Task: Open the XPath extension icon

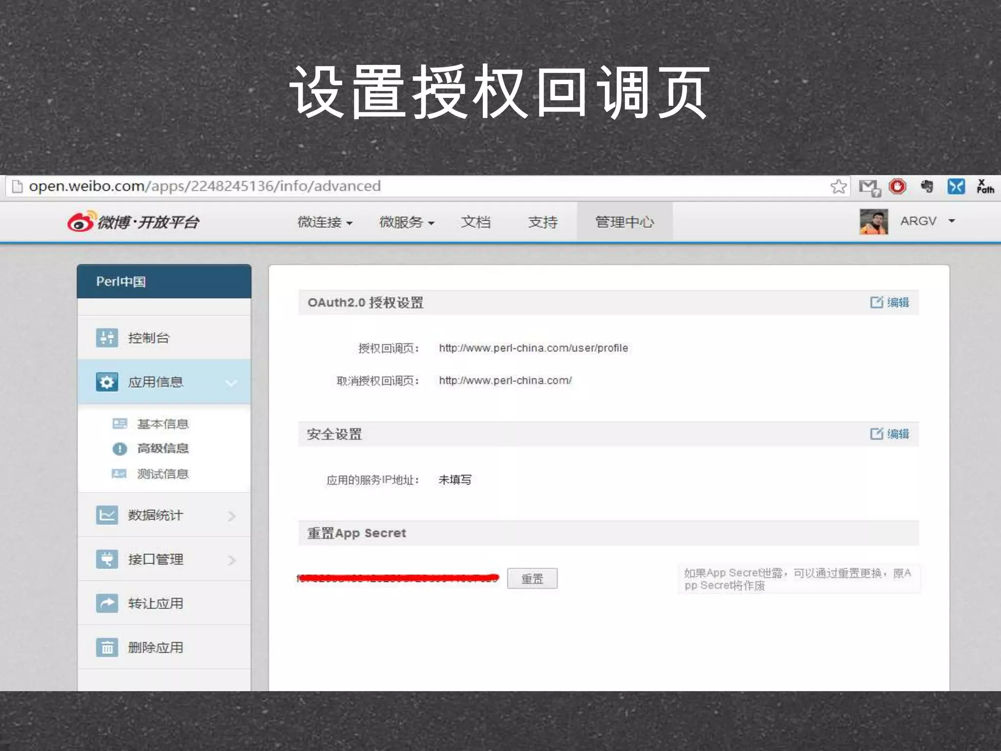Action: (985, 186)
